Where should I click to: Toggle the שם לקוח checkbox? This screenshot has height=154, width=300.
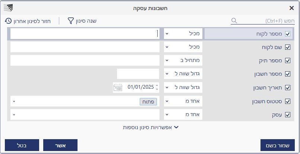point(288,47)
